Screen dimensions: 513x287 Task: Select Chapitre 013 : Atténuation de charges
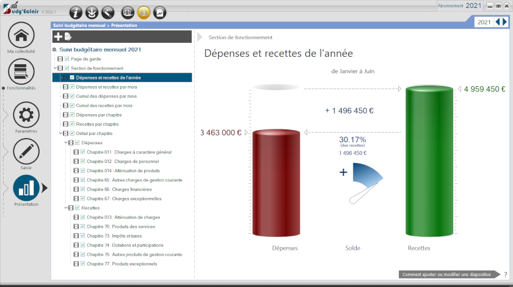coord(123,217)
